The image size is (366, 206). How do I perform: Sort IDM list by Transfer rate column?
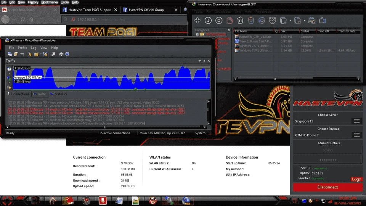pyautogui.click(x=348, y=31)
